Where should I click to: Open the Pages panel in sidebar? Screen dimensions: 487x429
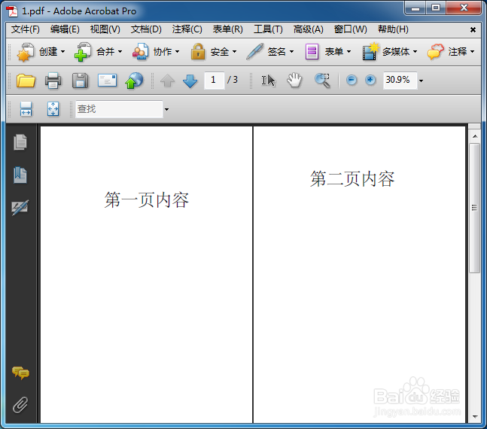(20, 142)
